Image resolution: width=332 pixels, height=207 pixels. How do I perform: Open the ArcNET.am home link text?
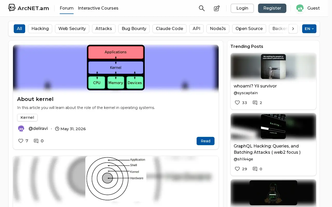coord(33,8)
